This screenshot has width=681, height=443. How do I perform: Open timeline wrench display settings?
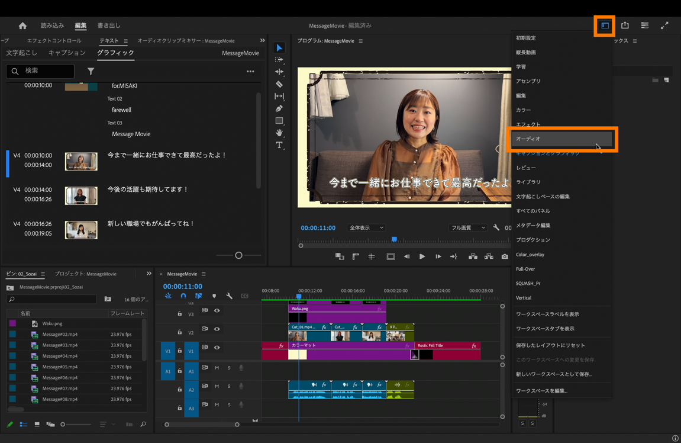pyautogui.click(x=229, y=296)
